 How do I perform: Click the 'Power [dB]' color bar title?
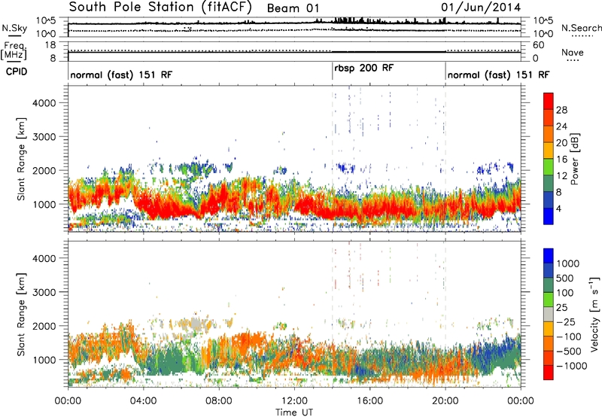pyautogui.click(x=575, y=159)
